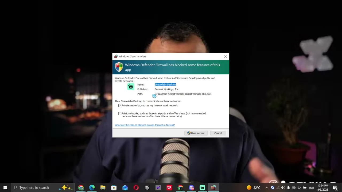Launch Microsoft Store from the taskbar
Image resolution: width=342 pixels, height=192 pixels.
coord(114,187)
